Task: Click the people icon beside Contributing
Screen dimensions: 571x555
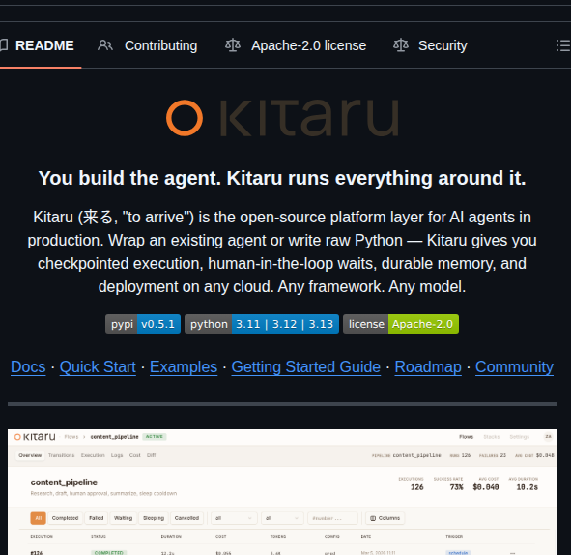Action: pyautogui.click(x=105, y=45)
